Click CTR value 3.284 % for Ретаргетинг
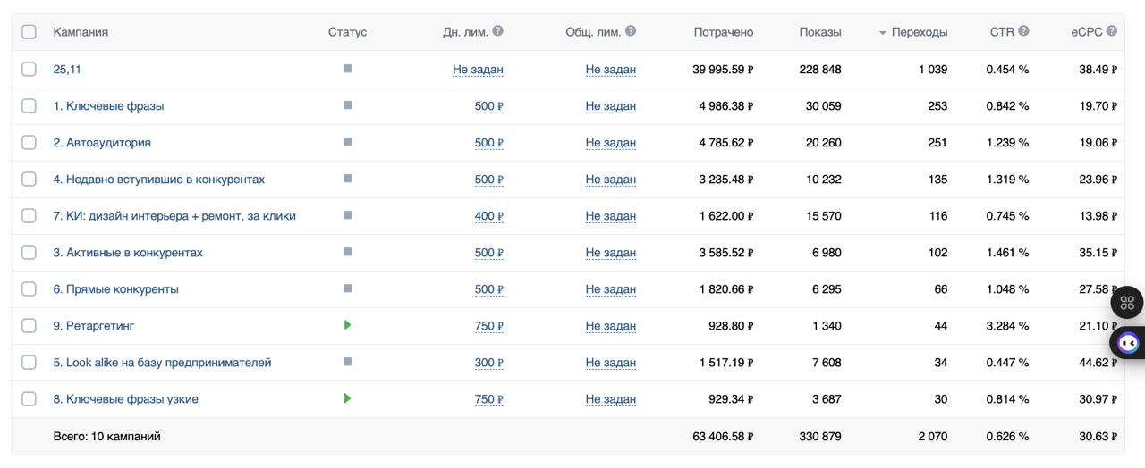Image resolution: width=1145 pixels, height=468 pixels. tap(1007, 325)
